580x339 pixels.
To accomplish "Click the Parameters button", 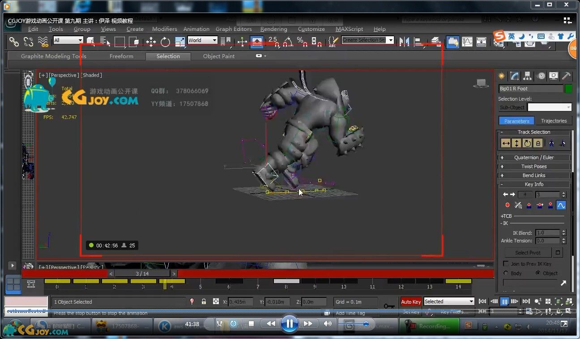I will coord(516,121).
